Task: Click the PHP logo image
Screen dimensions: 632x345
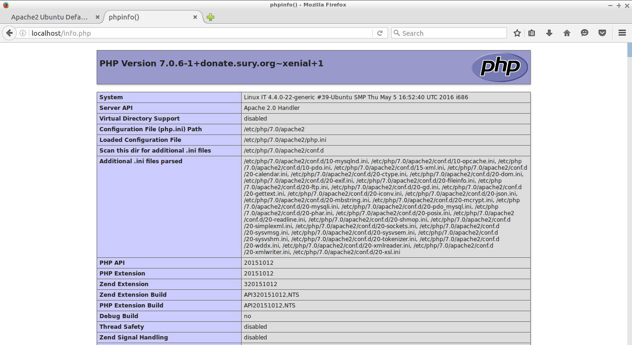Action: pyautogui.click(x=500, y=67)
